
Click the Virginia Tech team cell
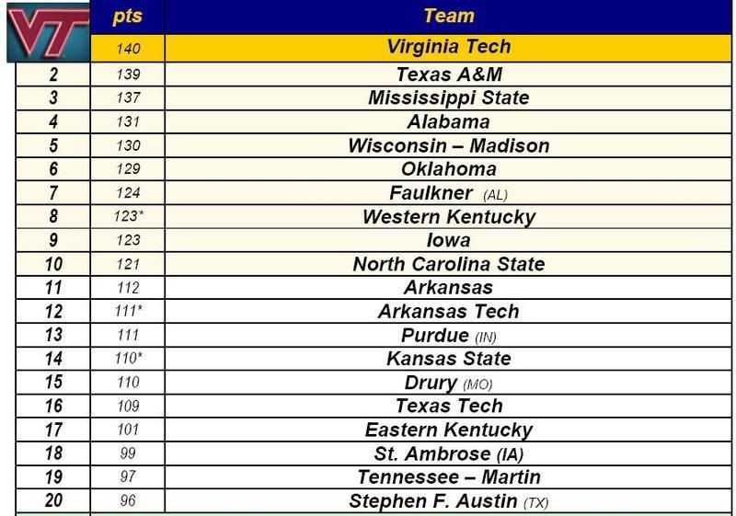click(449, 48)
